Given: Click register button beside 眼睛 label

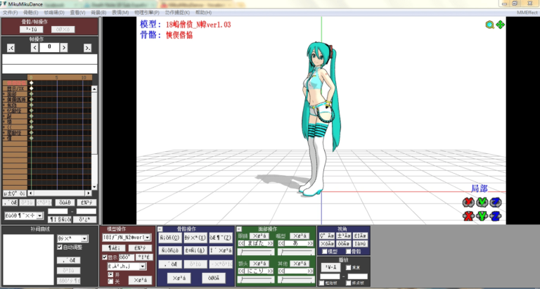Looking at the screenshot, I should (259, 236).
